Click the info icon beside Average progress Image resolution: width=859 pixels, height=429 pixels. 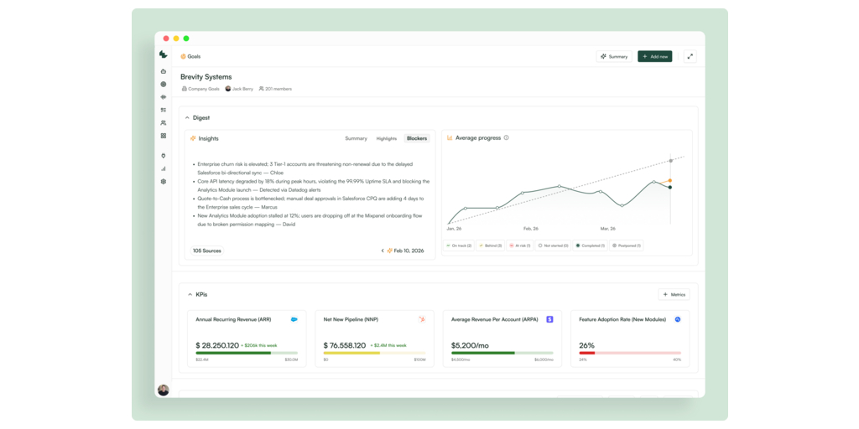[506, 138]
